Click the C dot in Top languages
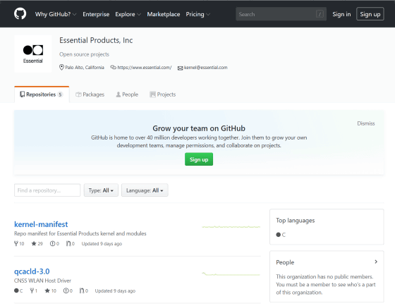395x306 pixels. coord(279,235)
